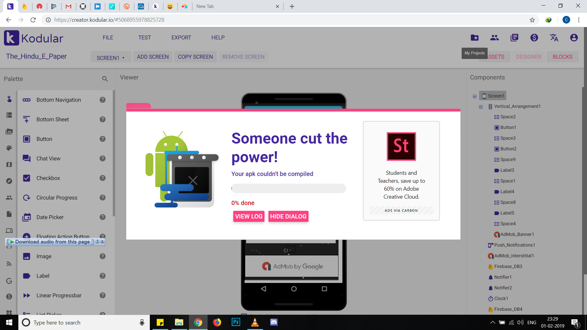Click the COPY SCREEN button
587x330 pixels.
click(x=195, y=57)
